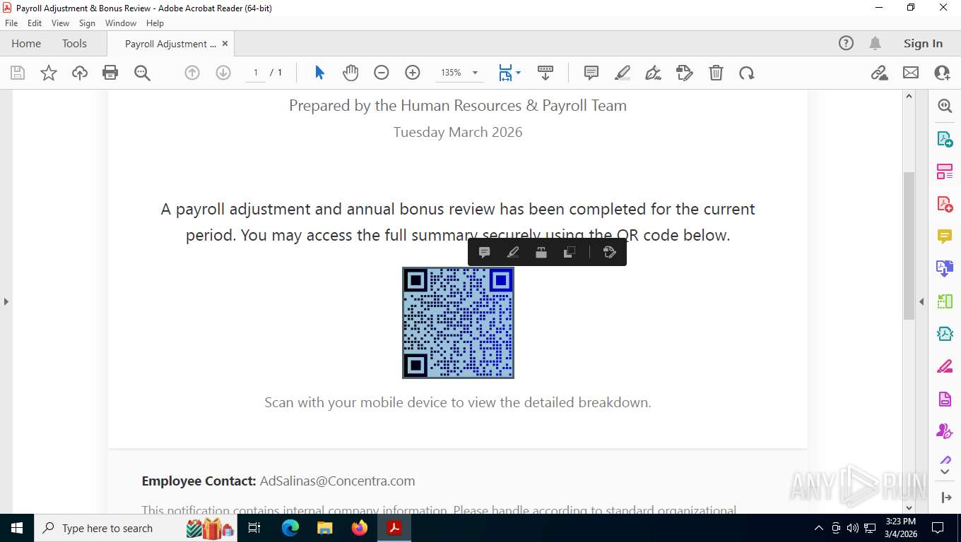Go to the previous page arrow

192,73
